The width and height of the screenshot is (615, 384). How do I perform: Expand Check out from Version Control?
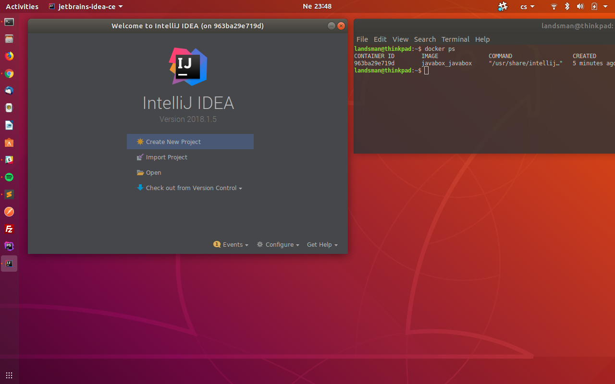pos(189,188)
